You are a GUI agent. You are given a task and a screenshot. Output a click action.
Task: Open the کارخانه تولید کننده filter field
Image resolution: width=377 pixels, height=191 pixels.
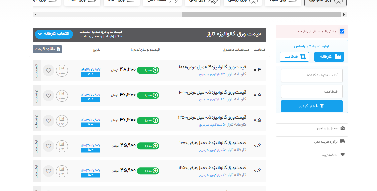tap(311, 75)
